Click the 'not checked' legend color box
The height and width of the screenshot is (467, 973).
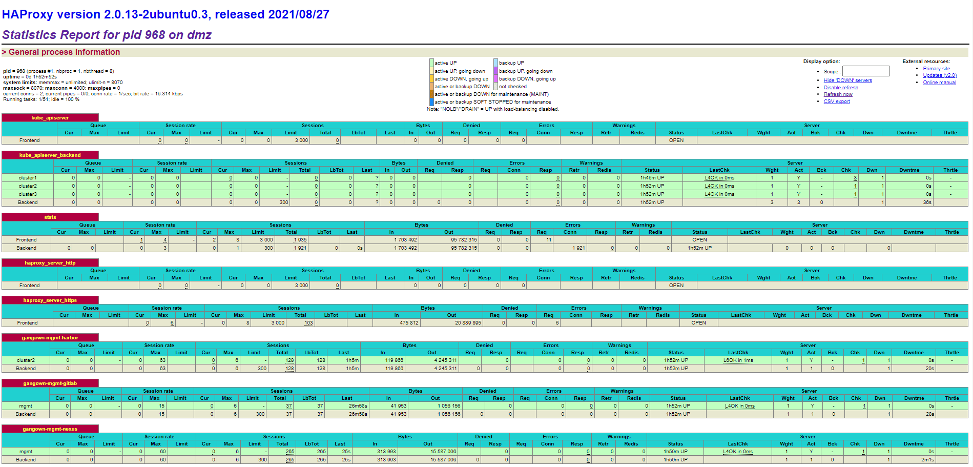click(495, 87)
